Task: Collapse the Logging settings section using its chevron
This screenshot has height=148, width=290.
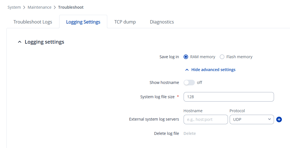Action: (x=19, y=42)
